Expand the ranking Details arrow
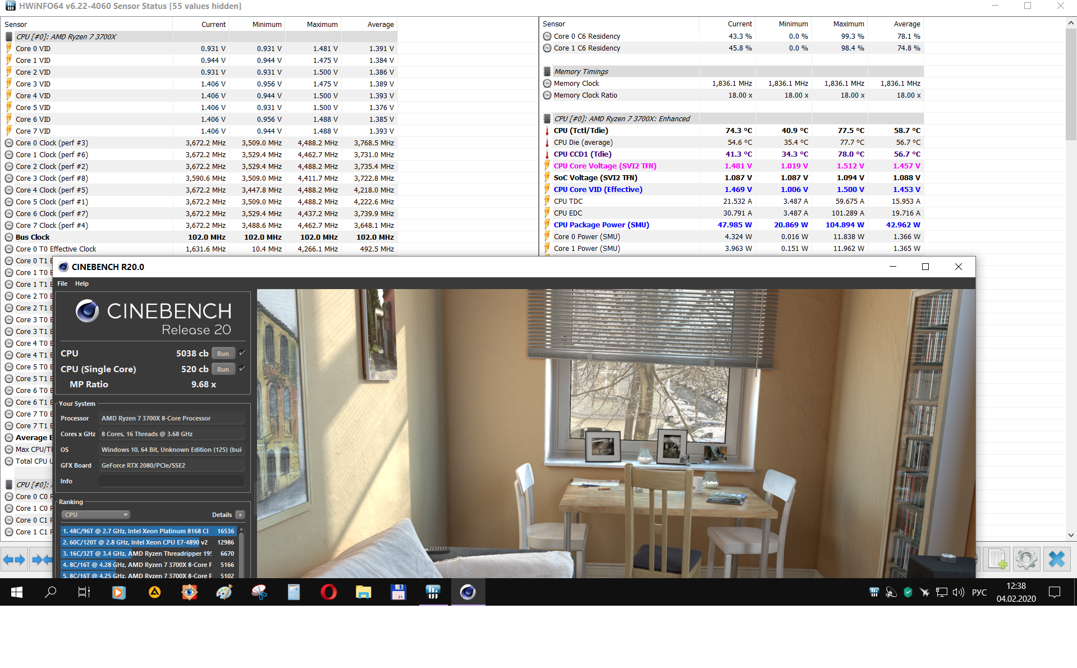Image resolution: width=1077 pixels, height=668 pixels. (x=240, y=515)
